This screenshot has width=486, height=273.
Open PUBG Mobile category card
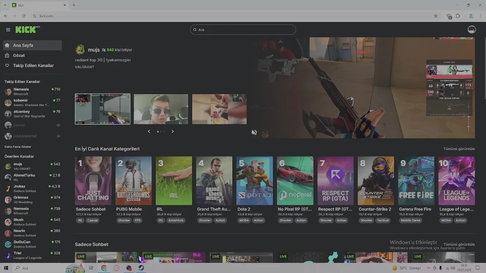click(133, 181)
